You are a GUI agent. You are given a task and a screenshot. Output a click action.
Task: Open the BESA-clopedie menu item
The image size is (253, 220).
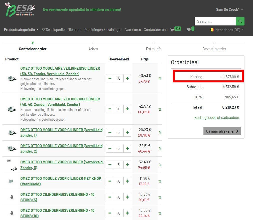click(x=53, y=30)
